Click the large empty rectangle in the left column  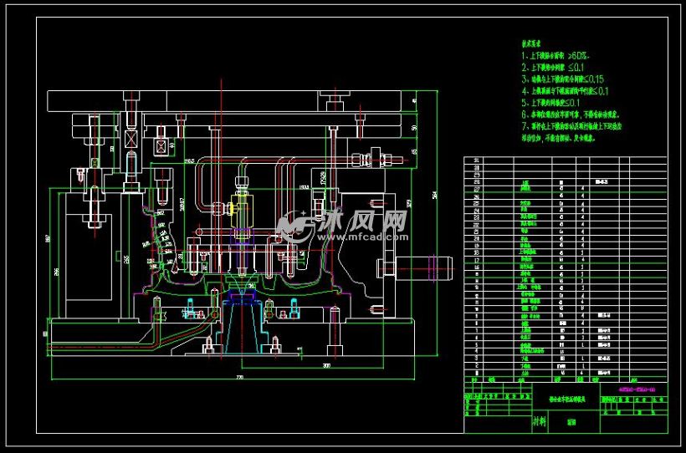89,257
